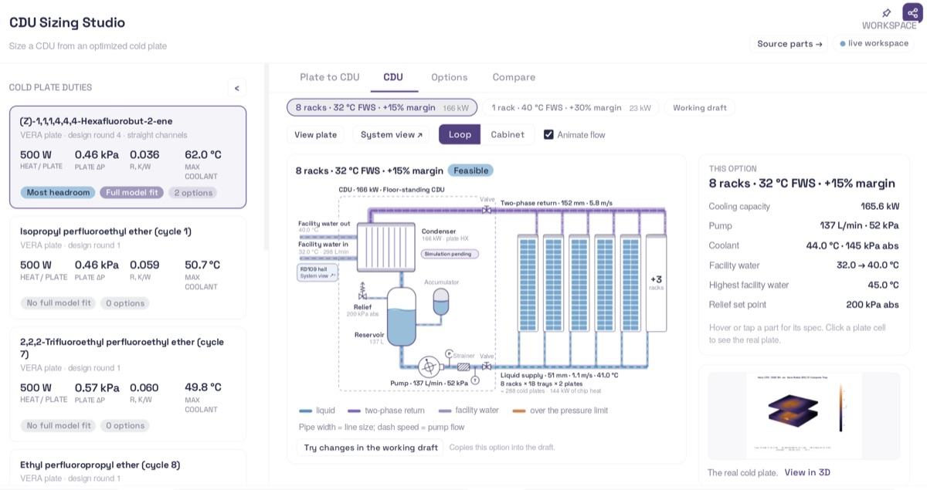This screenshot has height=490, width=927.
Task: Open the real cold plate thumbnail
Action: 803,416
